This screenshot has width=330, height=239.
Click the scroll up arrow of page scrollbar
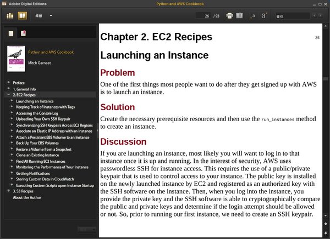[326, 26]
